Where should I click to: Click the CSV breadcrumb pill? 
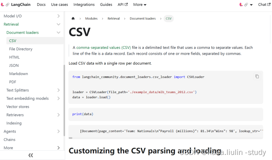pos(169,18)
